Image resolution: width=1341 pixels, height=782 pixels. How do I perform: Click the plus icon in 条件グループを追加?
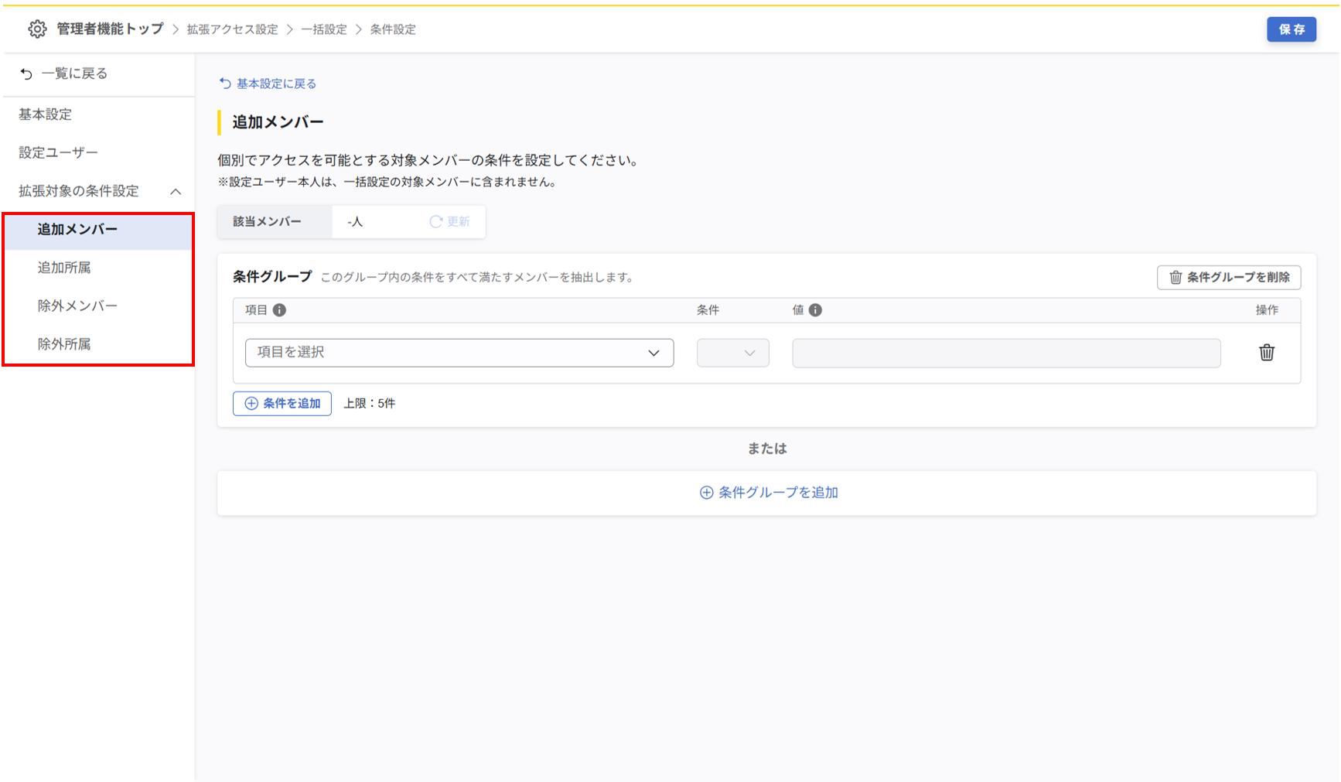point(706,493)
